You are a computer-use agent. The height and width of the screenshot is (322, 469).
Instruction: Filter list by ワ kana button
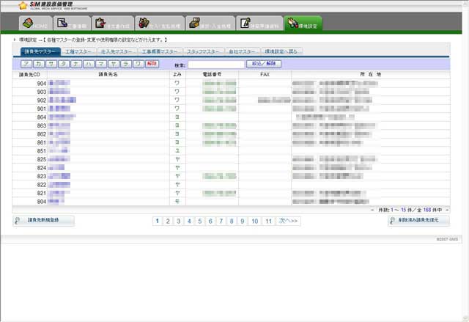click(137, 65)
